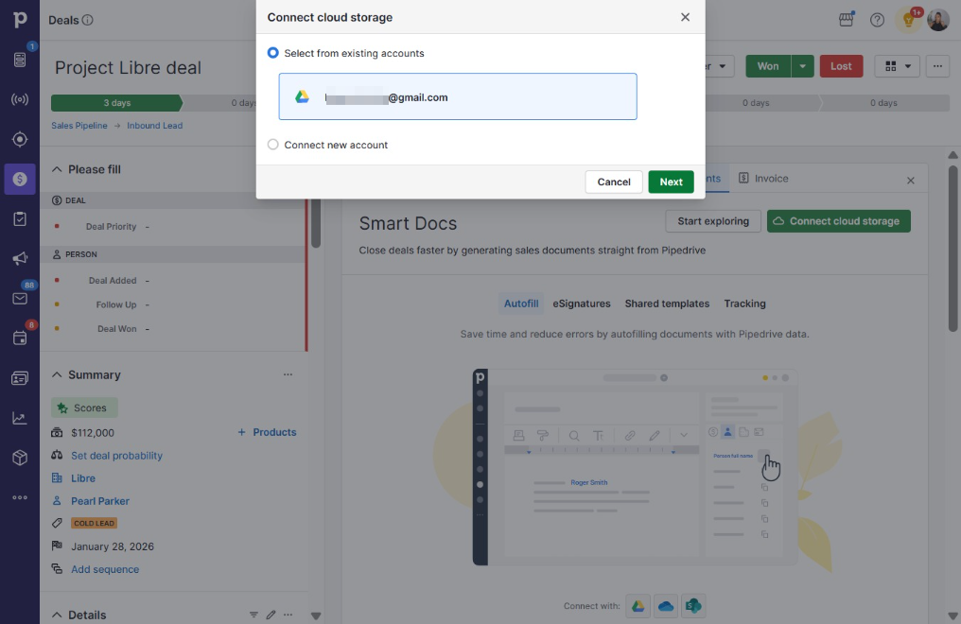Collapse the Please fill section
This screenshot has height=624, width=961.
[x=57, y=169]
